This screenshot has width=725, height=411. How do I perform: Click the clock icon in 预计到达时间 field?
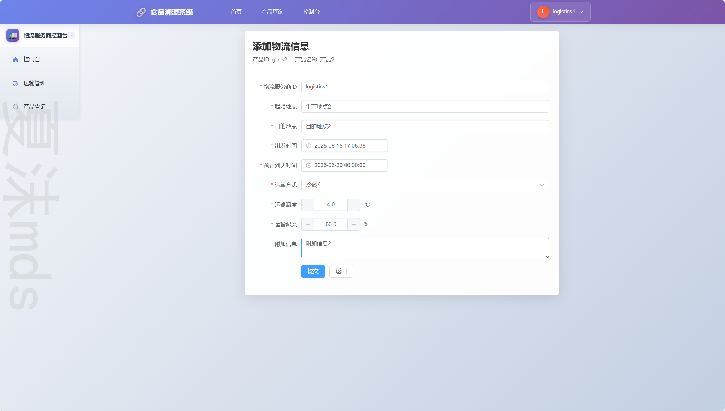coord(308,165)
